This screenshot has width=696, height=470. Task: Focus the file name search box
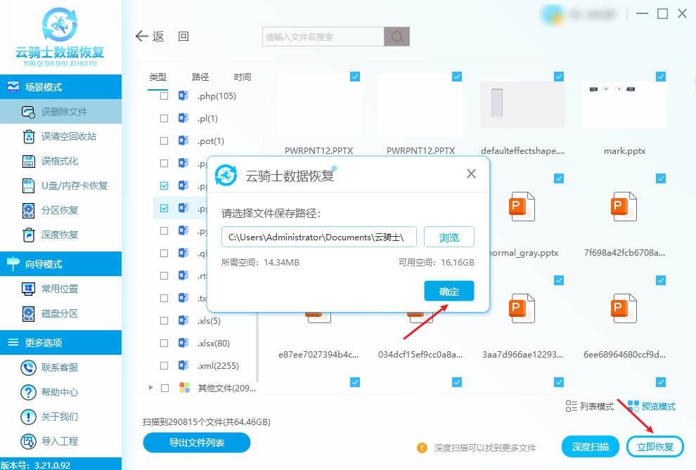(323, 37)
